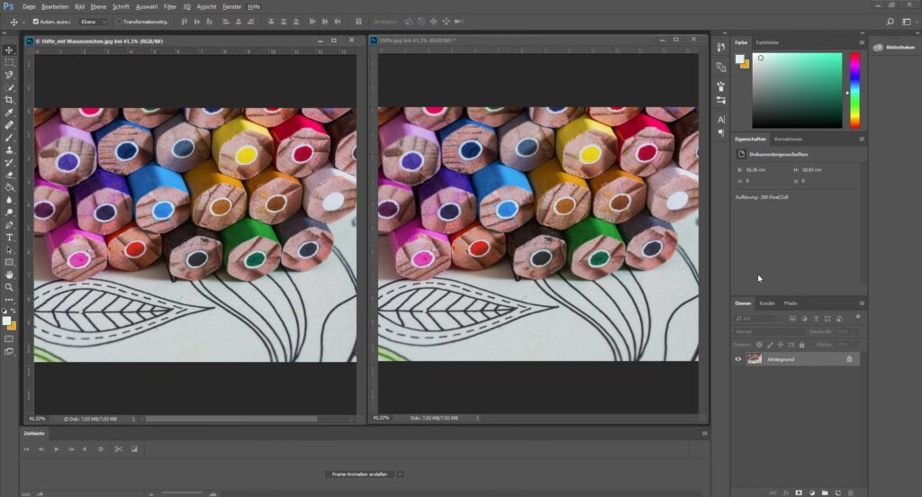The height and width of the screenshot is (497, 922).
Task: Select the Move tool in the toolbox
Action: pyautogui.click(x=9, y=50)
